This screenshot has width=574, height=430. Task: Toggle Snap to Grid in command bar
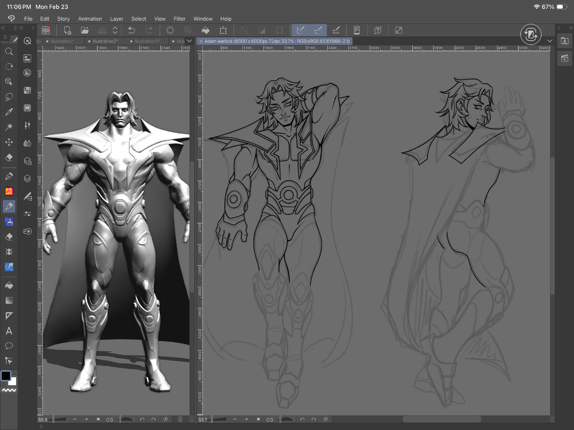coord(336,30)
